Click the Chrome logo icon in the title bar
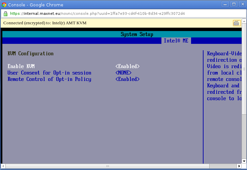Viewport: 247px width, 170px height. pos(4,5)
